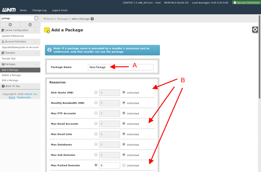The height and width of the screenshot is (172, 261).
Task: Click the Home breadcrumb icon
Action: (x=45, y=19)
